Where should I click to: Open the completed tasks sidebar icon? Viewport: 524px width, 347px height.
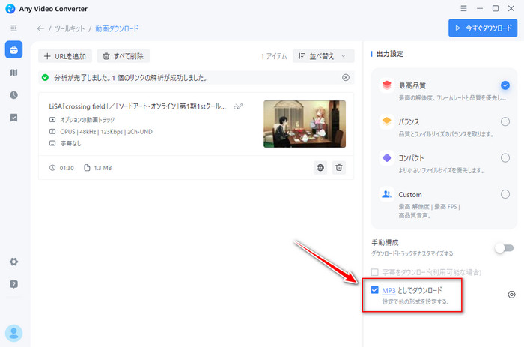[x=13, y=118]
